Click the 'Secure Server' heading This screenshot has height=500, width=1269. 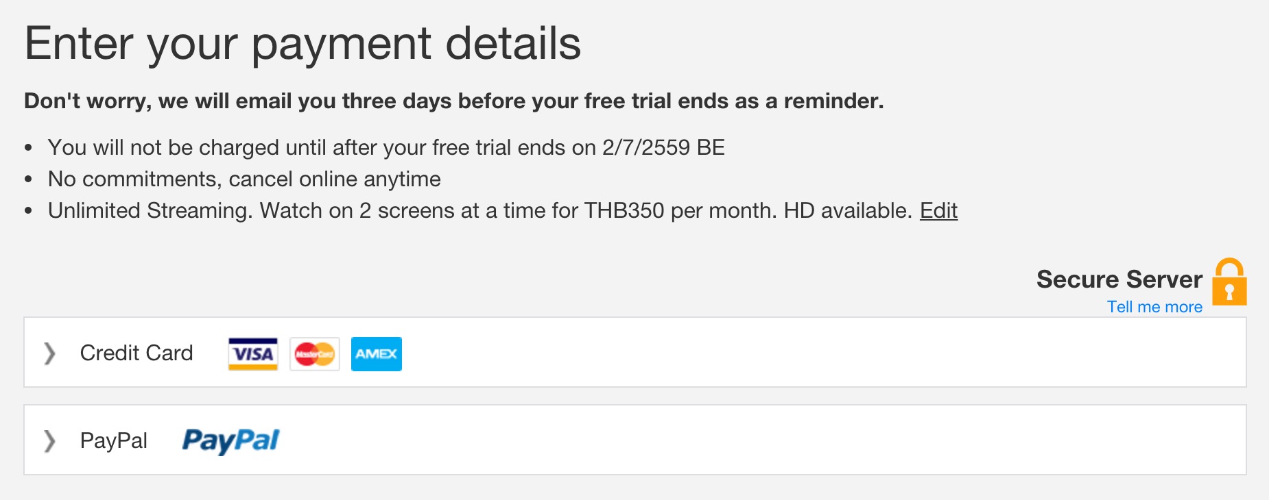[1119, 279]
